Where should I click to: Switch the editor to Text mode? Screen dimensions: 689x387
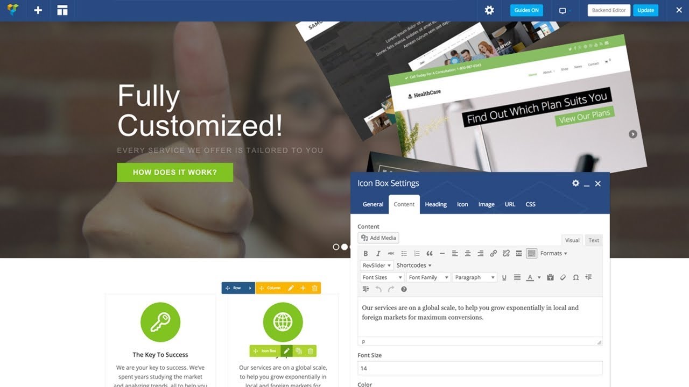click(x=593, y=240)
